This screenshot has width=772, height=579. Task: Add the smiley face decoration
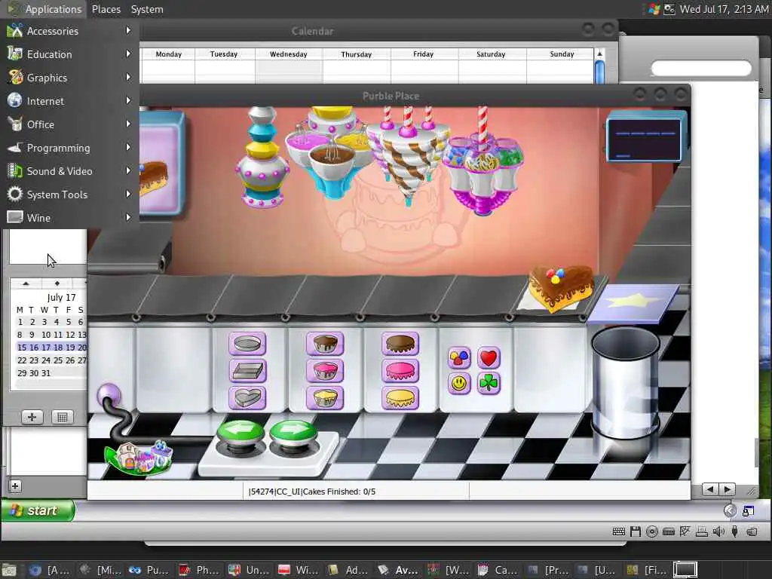click(459, 383)
